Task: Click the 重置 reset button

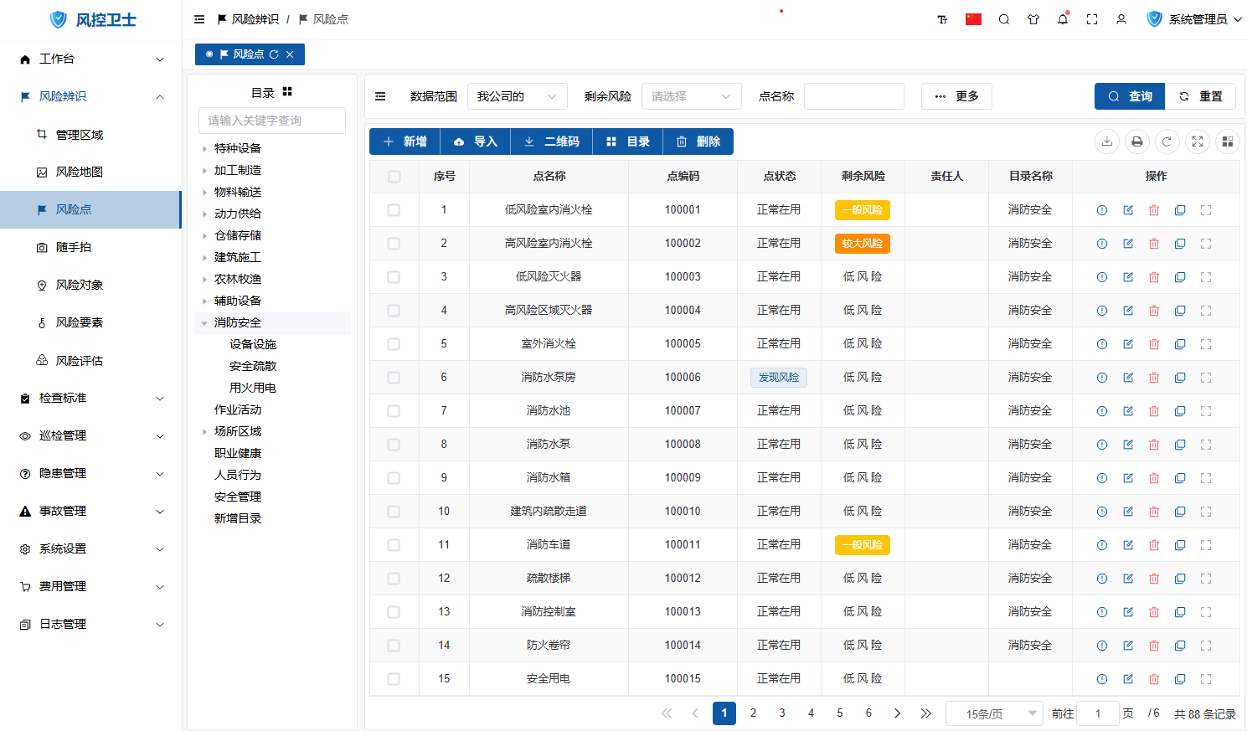Action: [x=1201, y=96]
